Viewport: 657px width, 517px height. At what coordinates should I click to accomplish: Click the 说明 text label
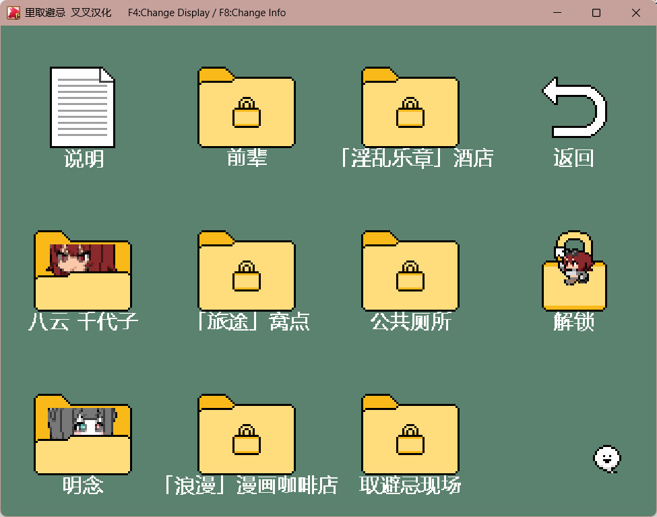click(x=84, y=159)
